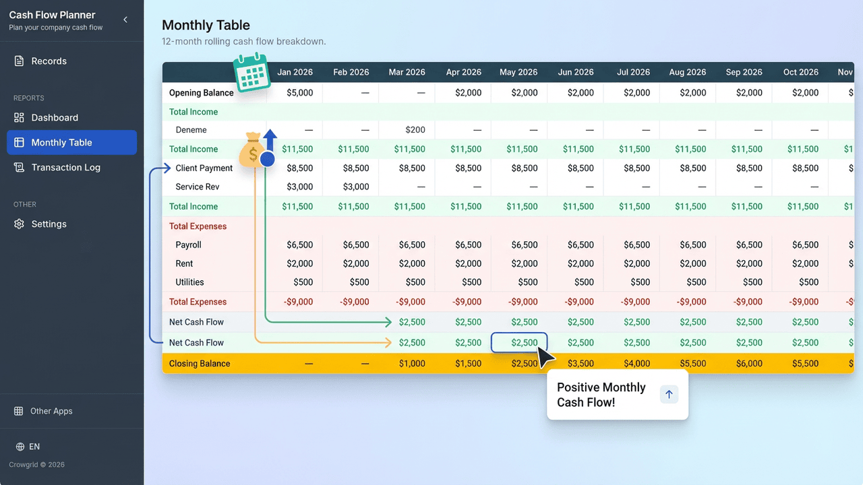
Task: Click the Other Apps grid icon
Action: (19, 411)
